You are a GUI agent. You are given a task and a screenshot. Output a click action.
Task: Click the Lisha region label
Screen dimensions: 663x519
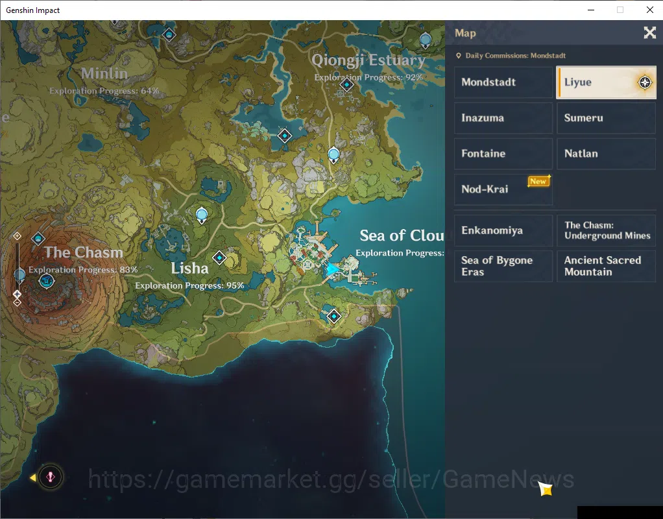189,268
